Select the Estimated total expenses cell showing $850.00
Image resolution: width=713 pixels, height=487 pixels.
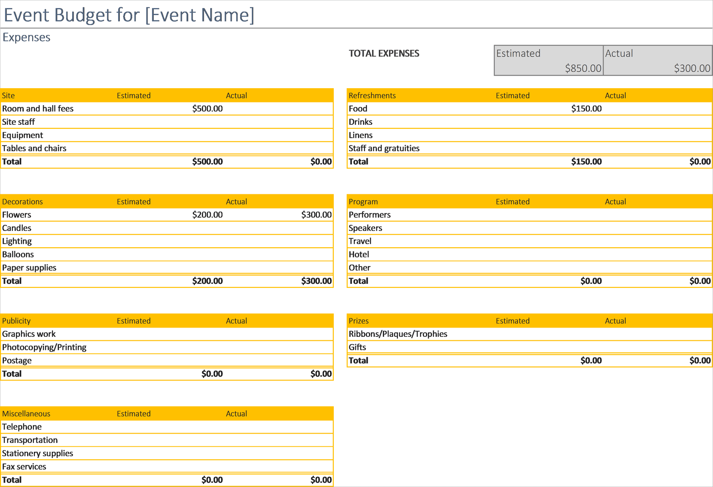pyautogui.click(x=547, y=69)
